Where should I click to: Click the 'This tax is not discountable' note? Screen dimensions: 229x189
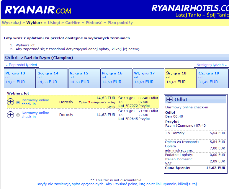[x=116, y=180]
